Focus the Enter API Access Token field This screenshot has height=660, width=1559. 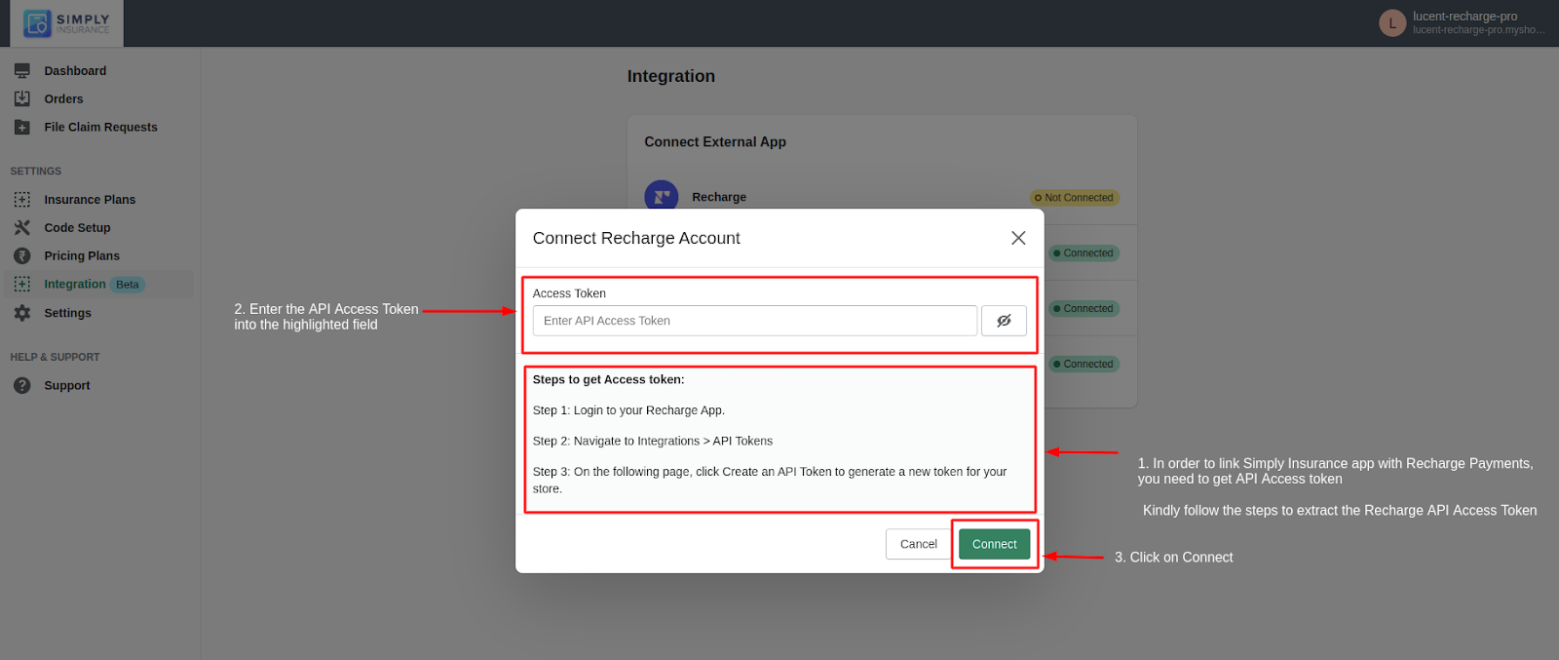pyautogui.click(x=754, y=321)
